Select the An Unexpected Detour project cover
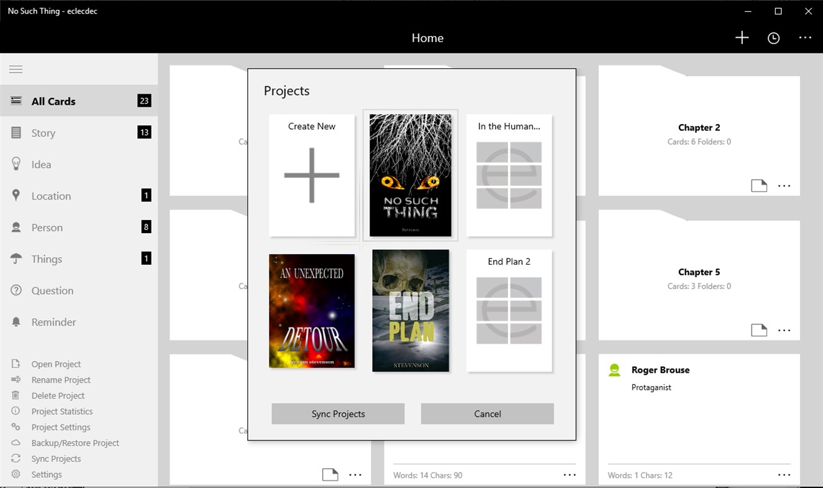The image size is (823, 488). [x=312, y=311]
